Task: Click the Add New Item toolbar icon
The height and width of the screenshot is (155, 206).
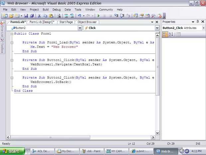Action: coord(17,16)
